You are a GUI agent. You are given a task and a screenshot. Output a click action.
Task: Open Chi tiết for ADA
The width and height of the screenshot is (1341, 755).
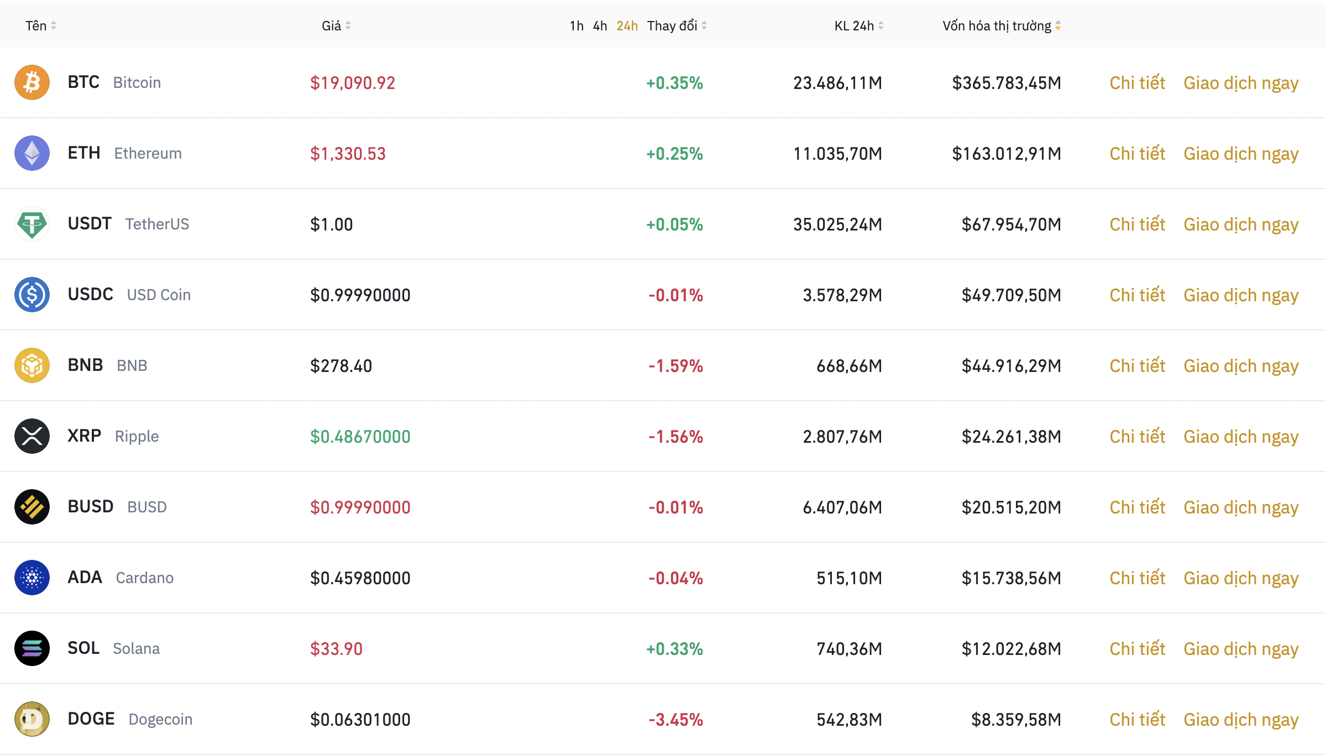tap(1137, 578)
